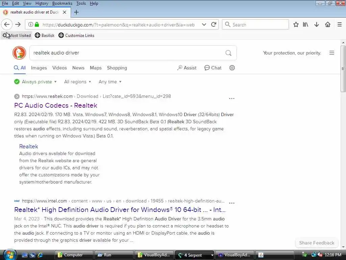This screenshot has height=260, width=346.
Task: Open the Downloads arrow icon
Action: [x=316, y=24]
